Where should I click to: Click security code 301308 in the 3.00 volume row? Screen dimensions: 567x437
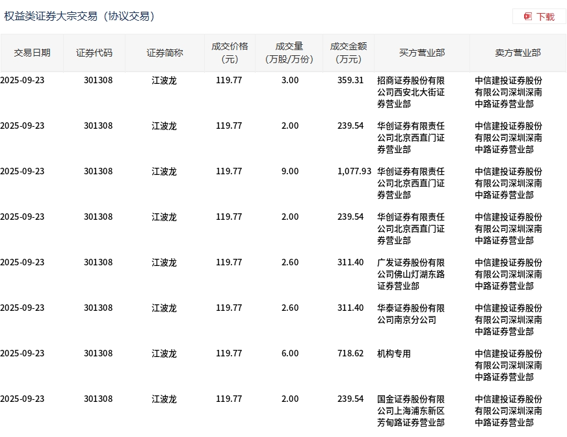click(x=98, y=80)
